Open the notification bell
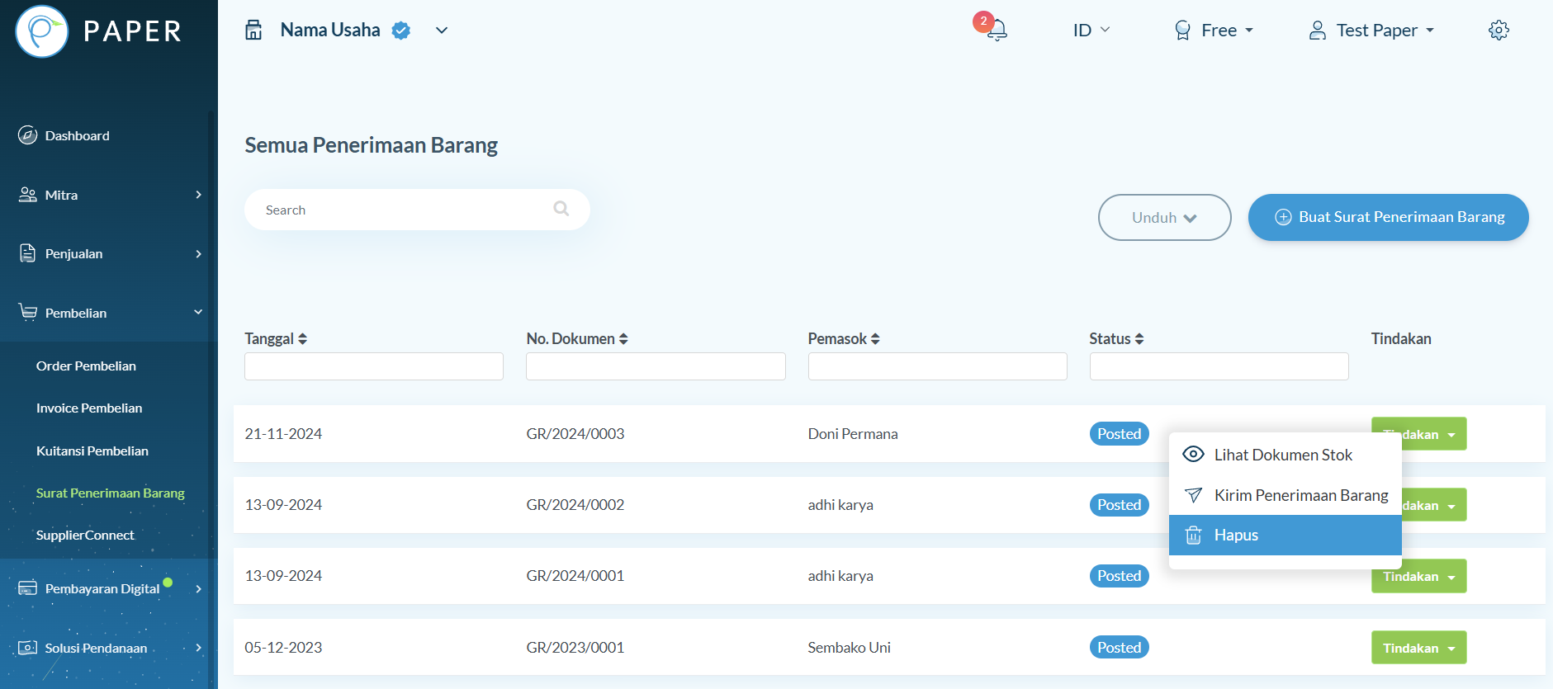Screen dimensions: 1553x689 (997, 31)
